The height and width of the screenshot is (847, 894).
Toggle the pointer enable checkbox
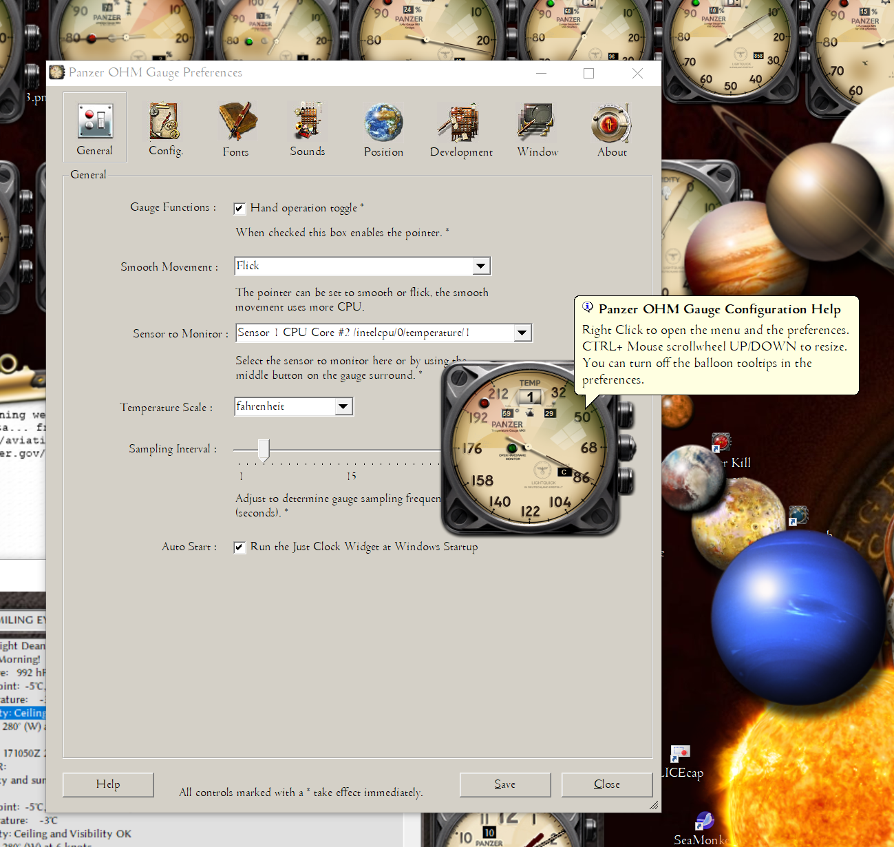240,208
